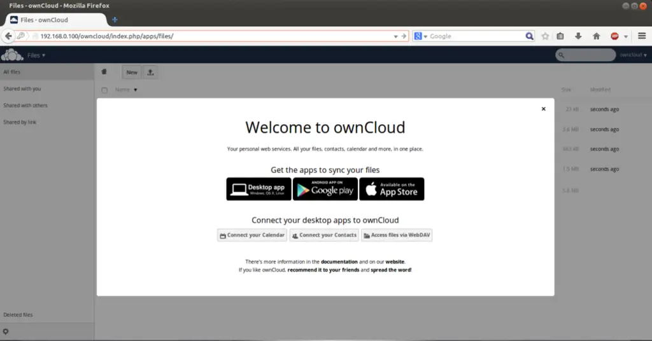This screenshot has height=341, width=652.
Task: Close the Welcome to ownCloud dialog
Action: tap(543, 109)
